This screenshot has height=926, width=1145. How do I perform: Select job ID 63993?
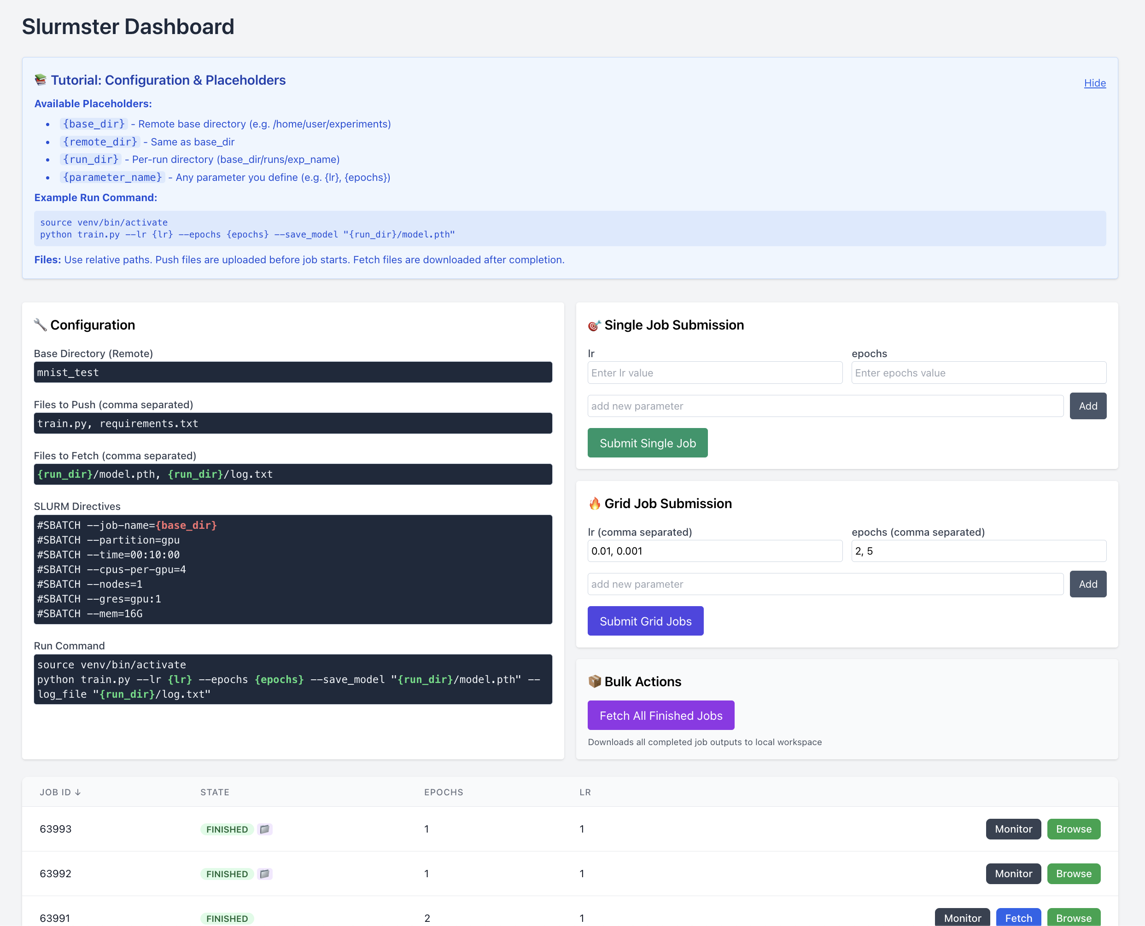click(56, 829)
